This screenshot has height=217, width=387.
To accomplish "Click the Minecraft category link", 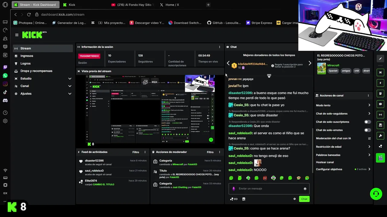I will (x=333, y=65).
